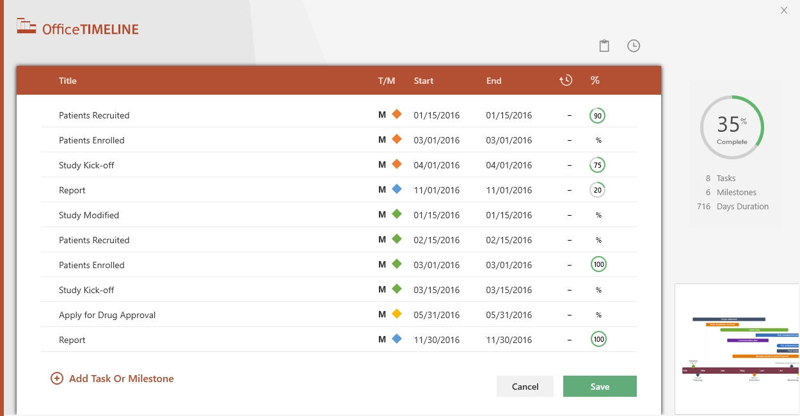Click the Office Timeline logo
The height and width of the screenshot is (416, 800).
click(77, 28)
